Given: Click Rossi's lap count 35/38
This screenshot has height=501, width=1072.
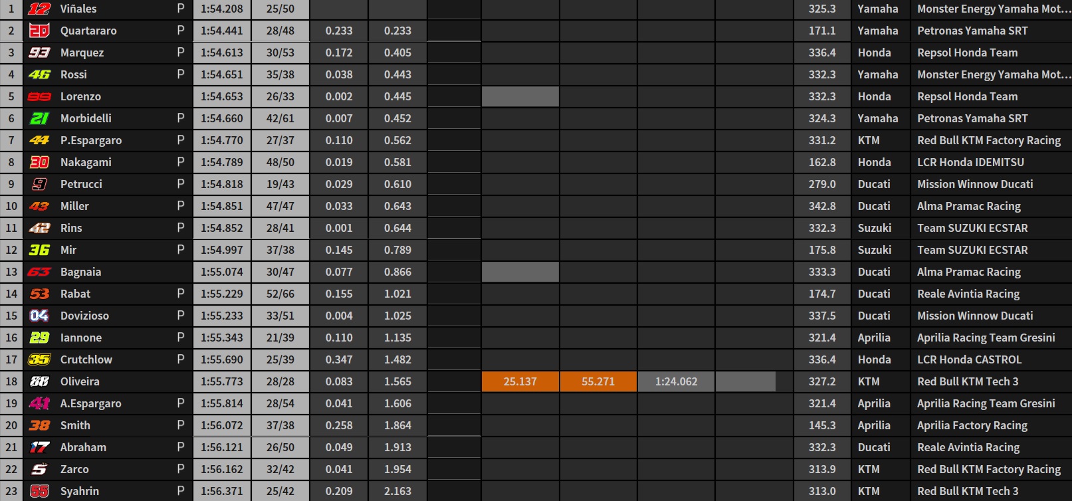Looking at the screenshot, I should [x=280, y=74].
